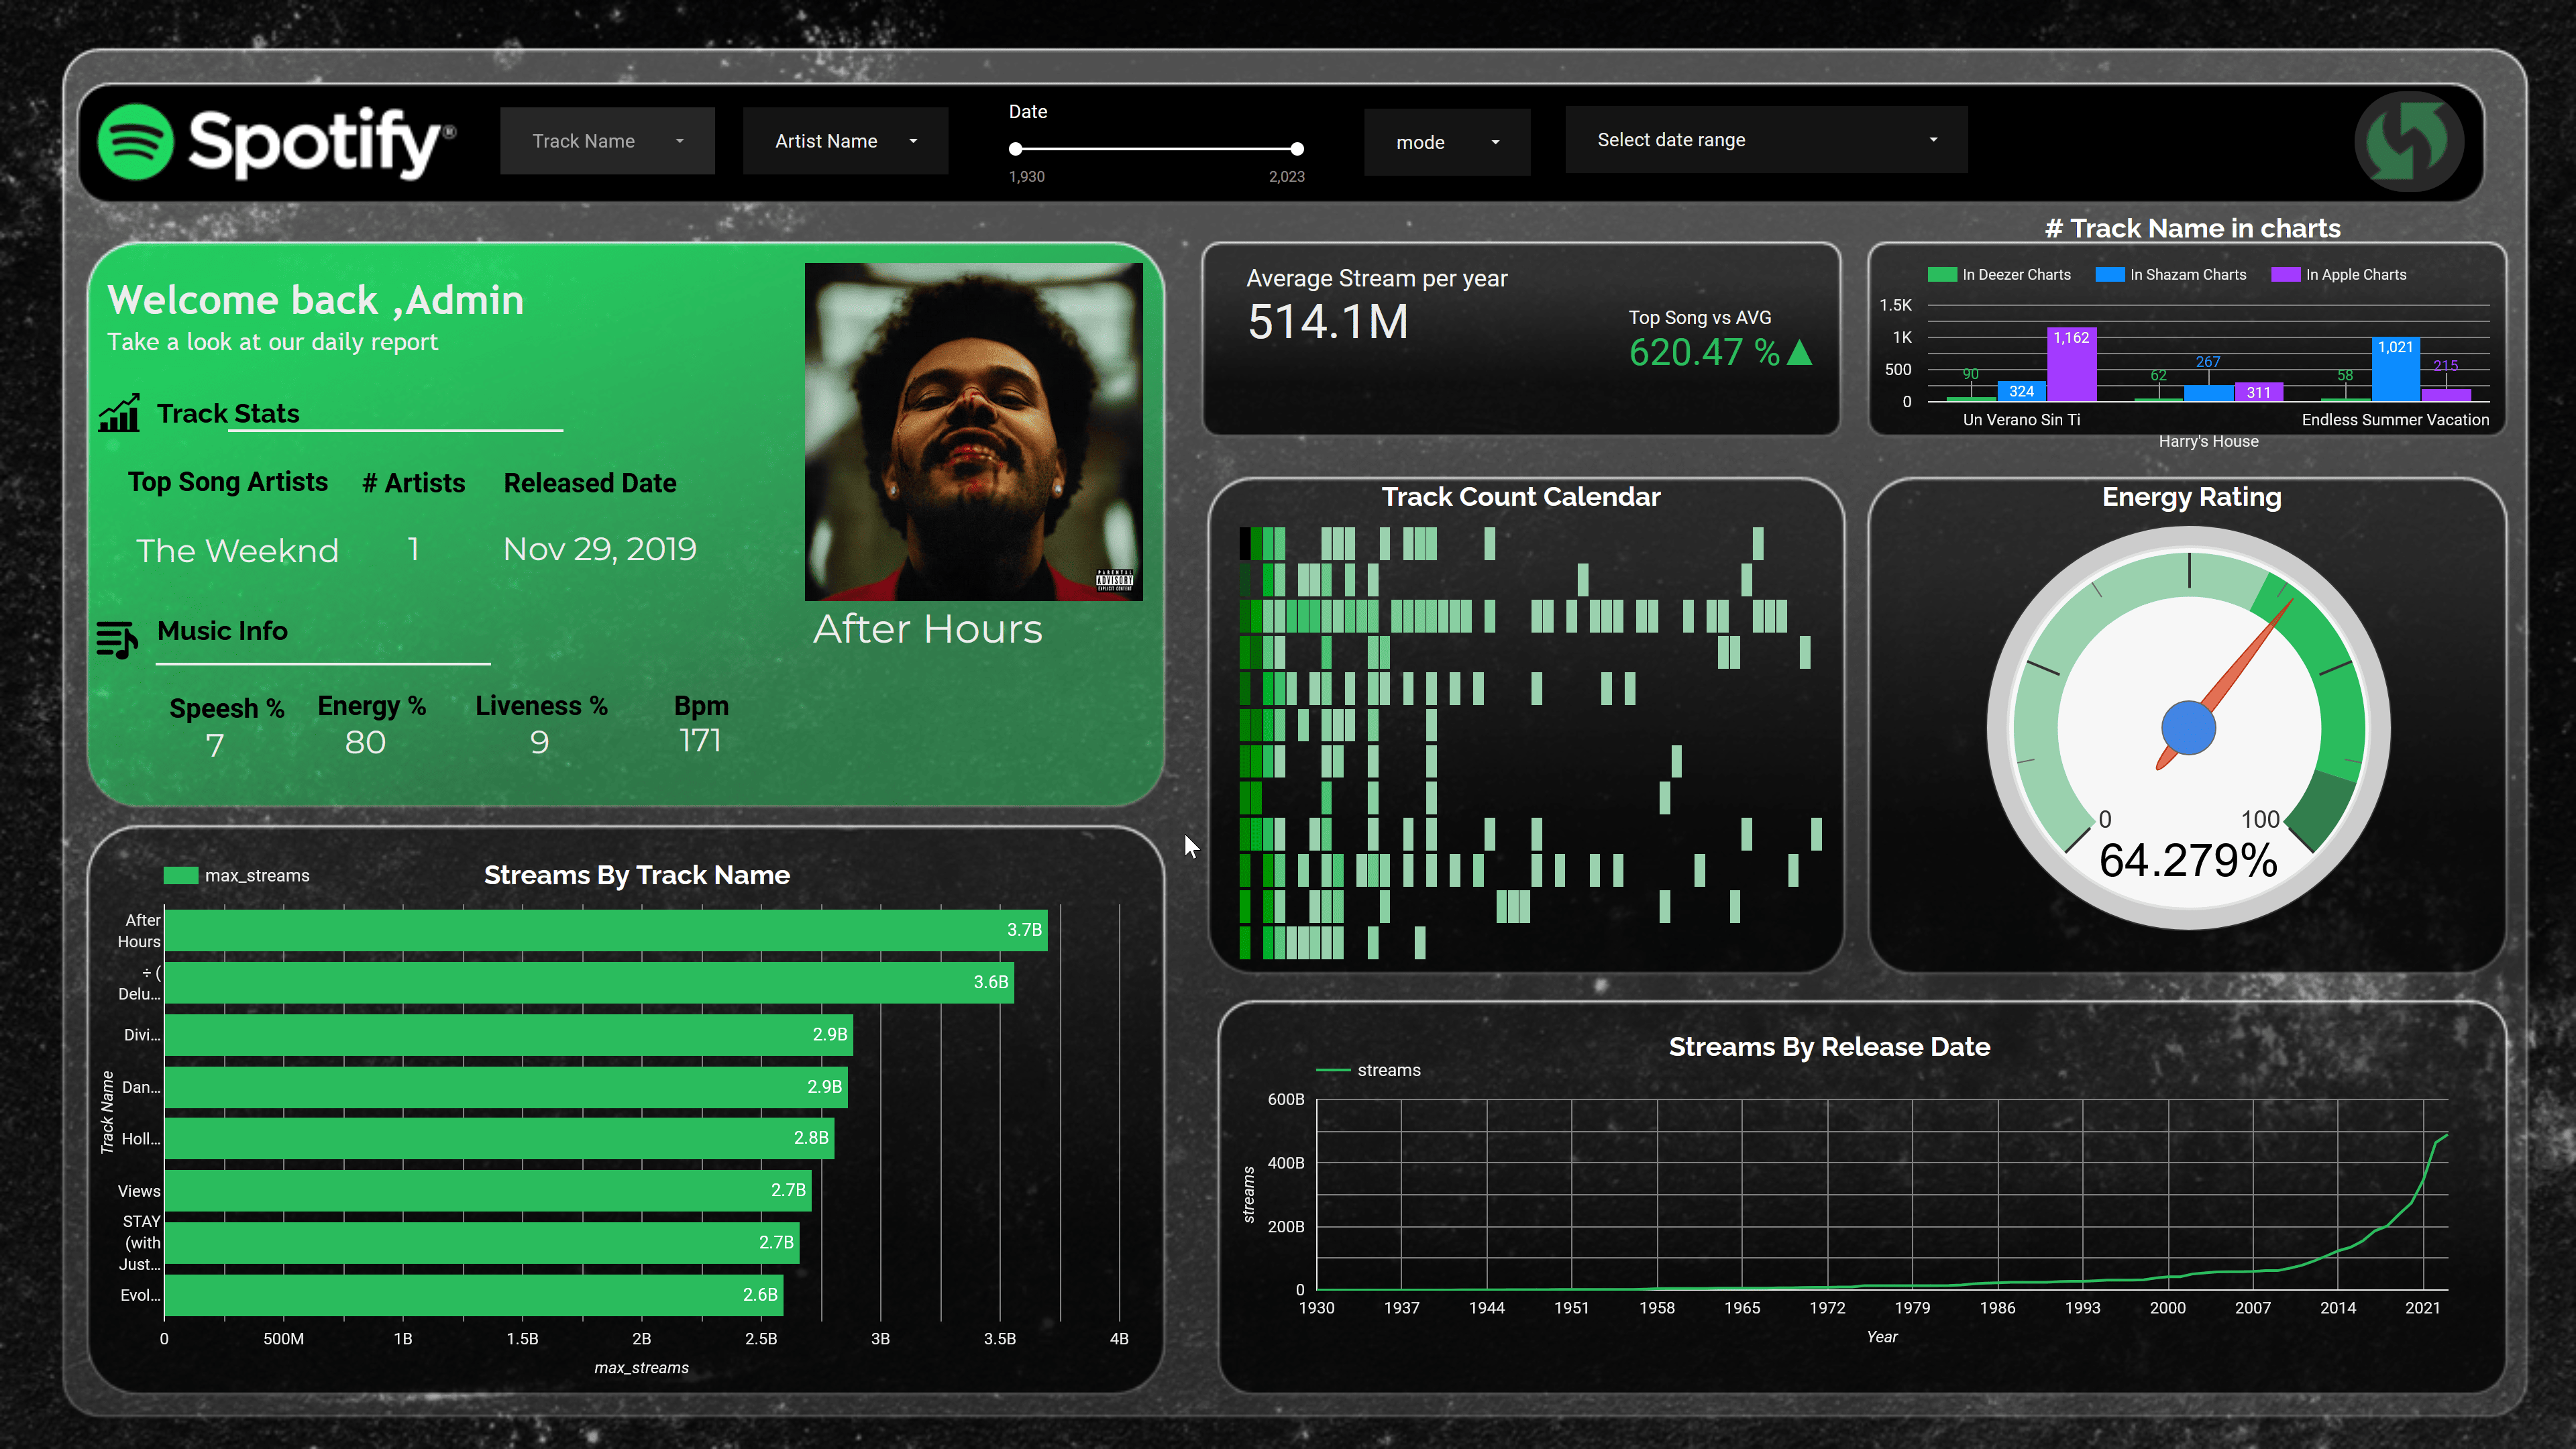Click the 64.279% gauge value

2188,861
